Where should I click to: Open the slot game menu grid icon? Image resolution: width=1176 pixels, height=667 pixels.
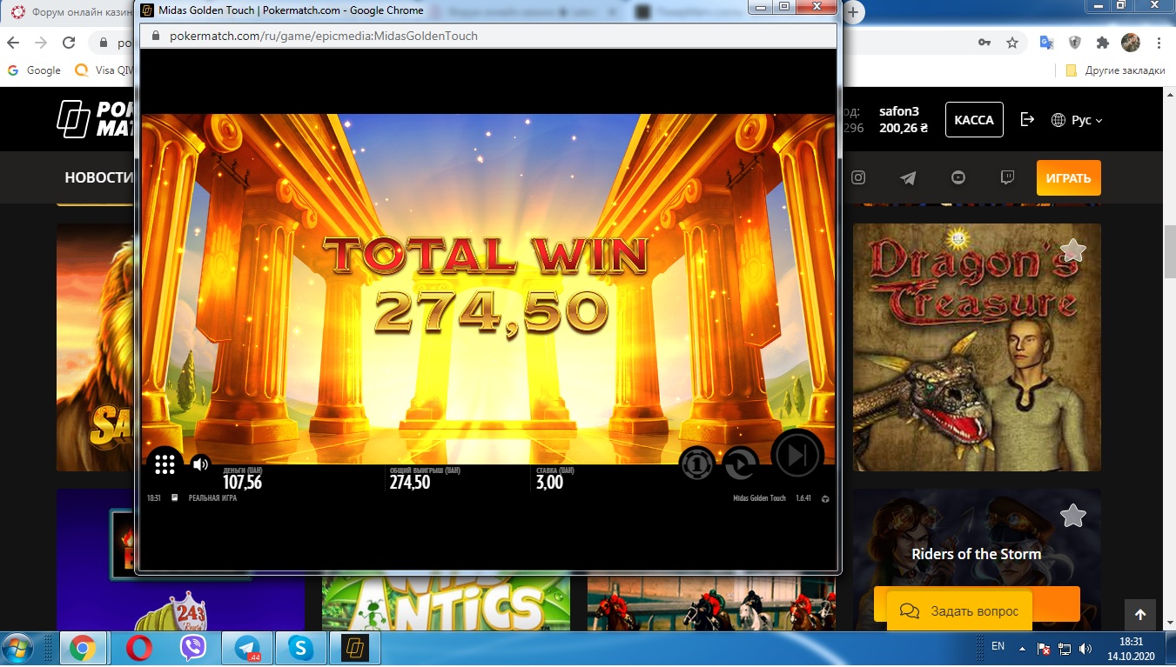165,464
